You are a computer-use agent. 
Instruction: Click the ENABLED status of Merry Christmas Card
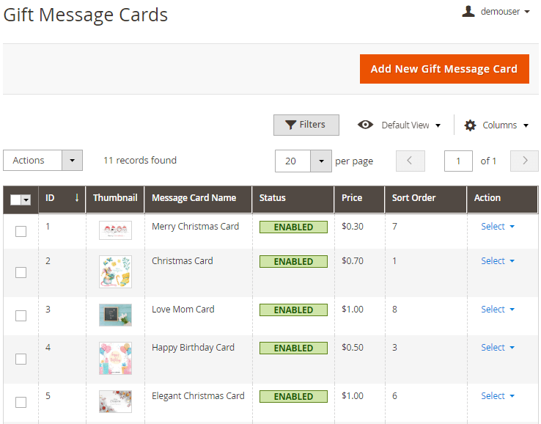pyautogui.click(x=293, y=227)
